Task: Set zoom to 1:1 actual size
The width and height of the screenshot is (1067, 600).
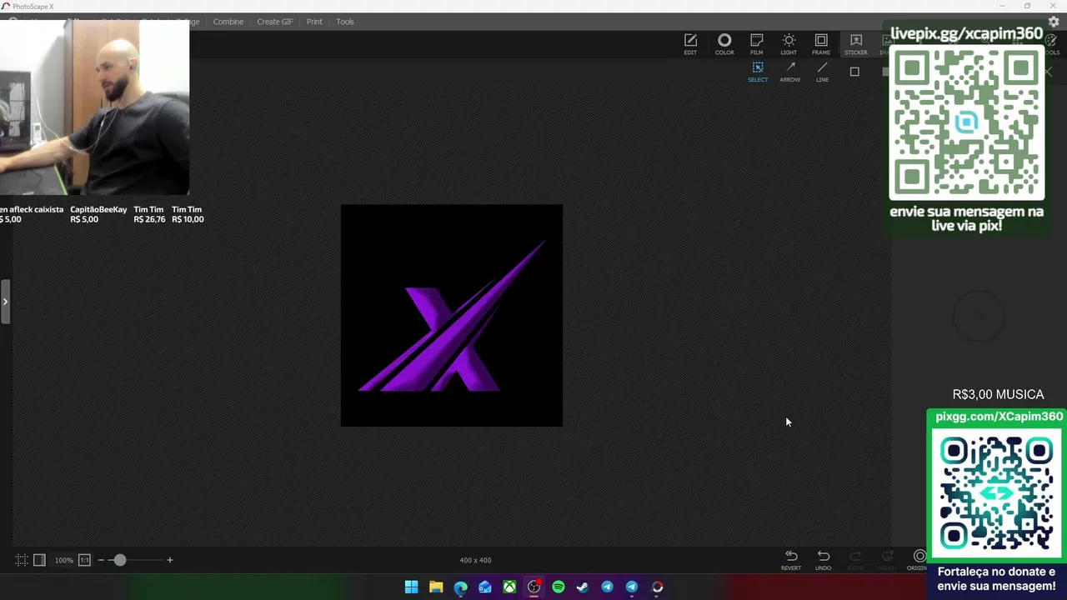Action: 84,560
